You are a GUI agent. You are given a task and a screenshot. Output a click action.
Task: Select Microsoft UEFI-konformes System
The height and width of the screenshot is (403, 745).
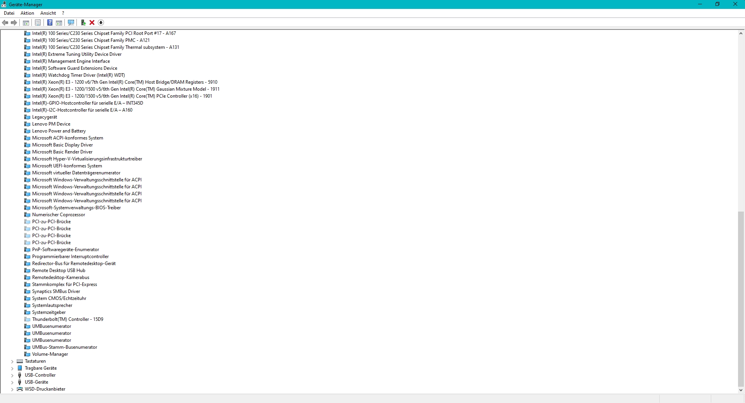[x=67, y=166]
